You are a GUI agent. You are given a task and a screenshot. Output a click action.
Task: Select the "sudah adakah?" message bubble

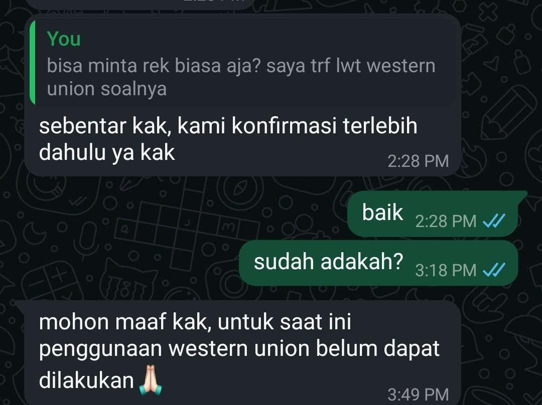[x=378, y=263]
